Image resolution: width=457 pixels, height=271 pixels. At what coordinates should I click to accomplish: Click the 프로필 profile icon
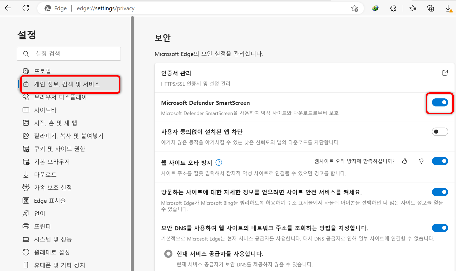(26, 71)
